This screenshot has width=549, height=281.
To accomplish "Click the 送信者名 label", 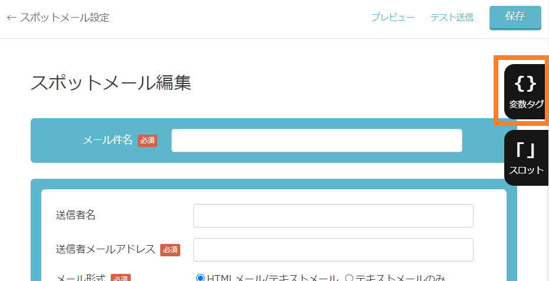I will 75,215.
